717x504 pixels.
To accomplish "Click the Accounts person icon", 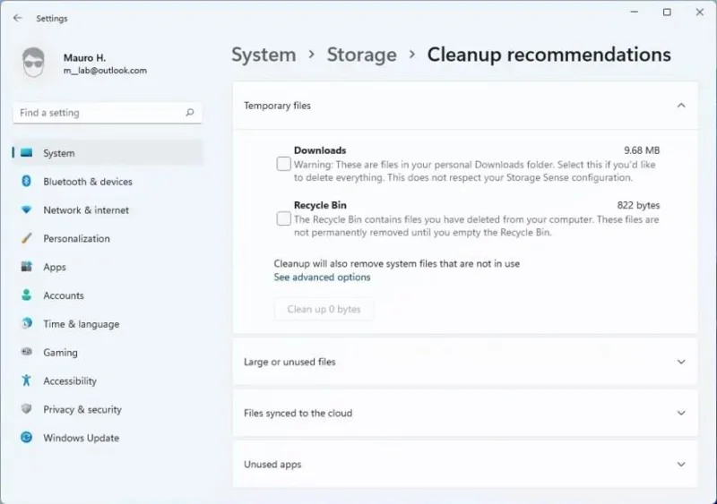I will [27, 295].
